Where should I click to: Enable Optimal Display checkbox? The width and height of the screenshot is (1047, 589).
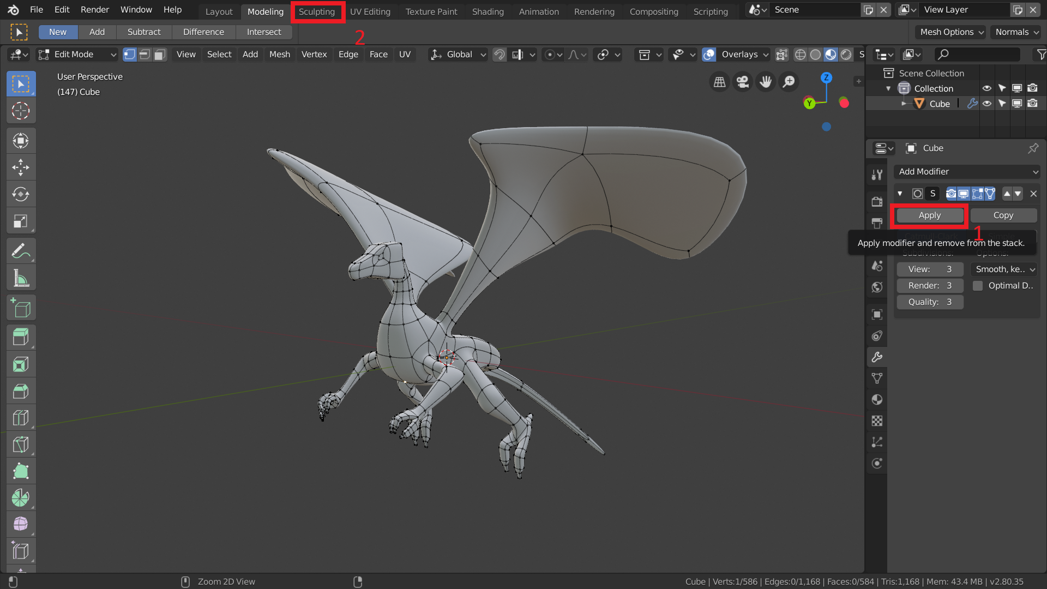click(978, 286)
